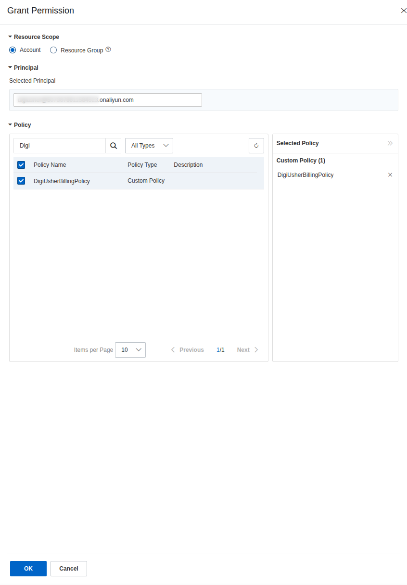The width and height of the screenshot is (407, 585).
Task: Click the Cancel button
Action: [x=69, y=569]
